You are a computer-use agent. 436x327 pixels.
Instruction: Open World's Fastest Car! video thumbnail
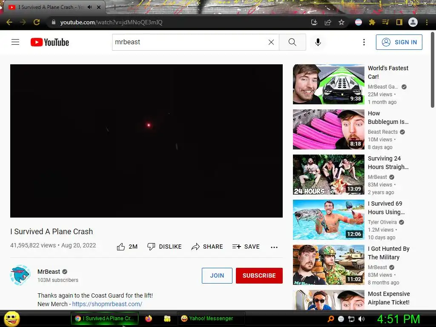[x=328, y=84]
